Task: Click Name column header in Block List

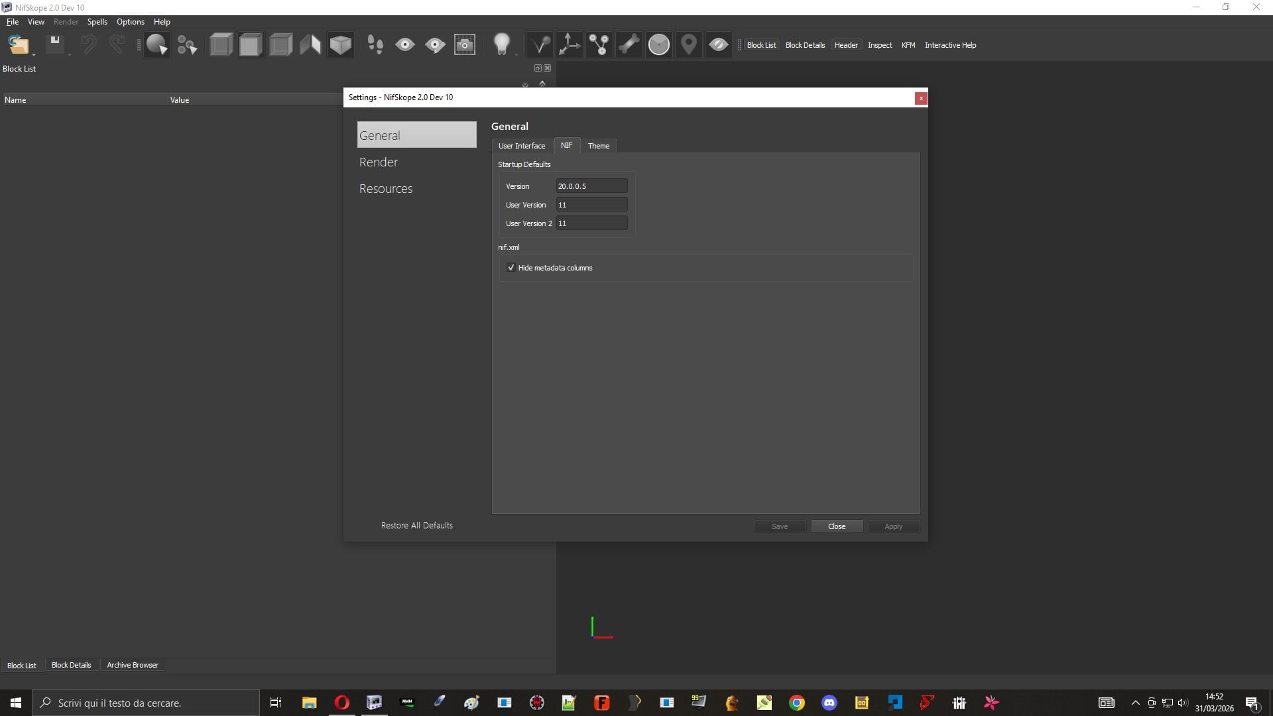Action: click(x=84, y=100)
